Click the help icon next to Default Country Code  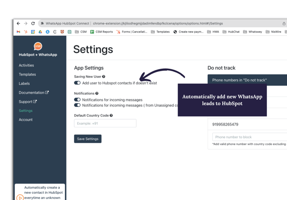click(111, 116)
